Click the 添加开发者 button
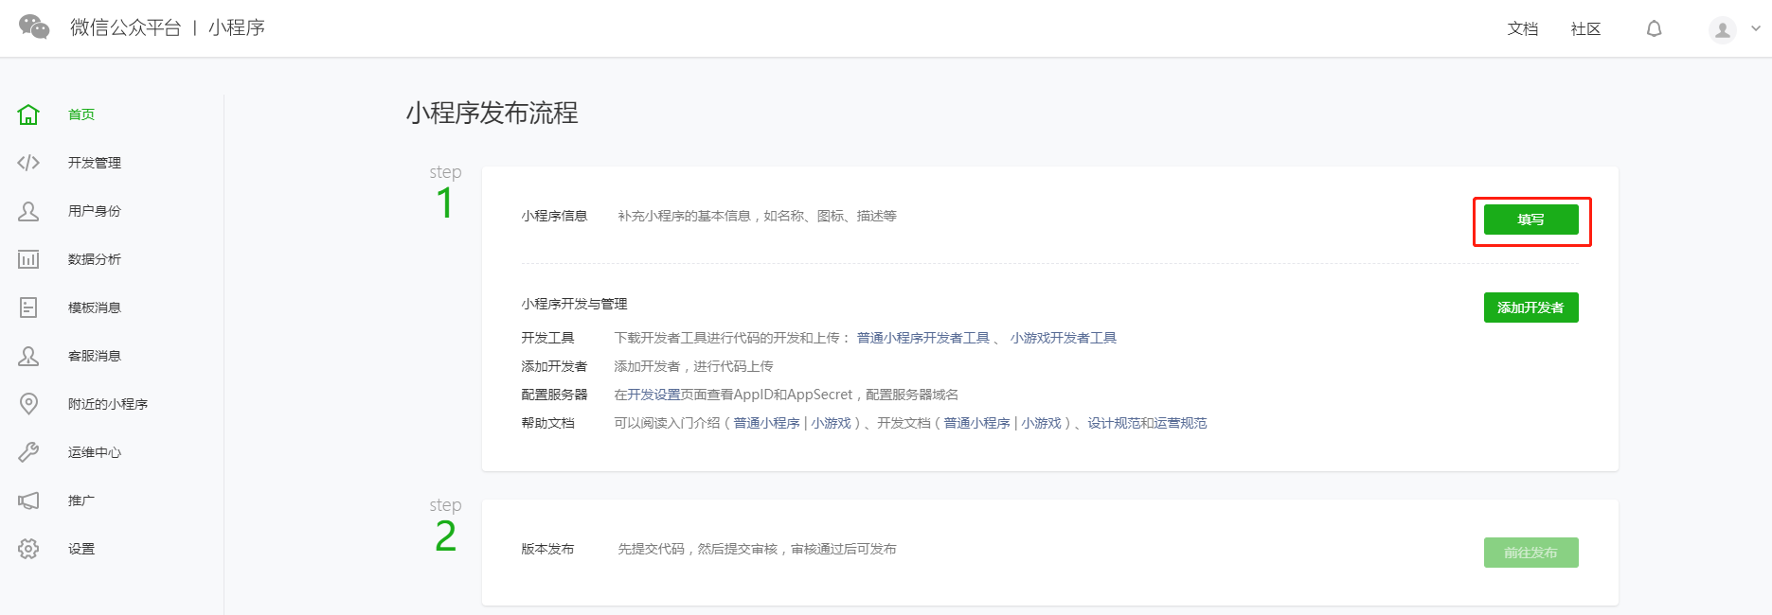Image resolution: width=1772 pixels, height=615 pixels. tap(1531, 307)
